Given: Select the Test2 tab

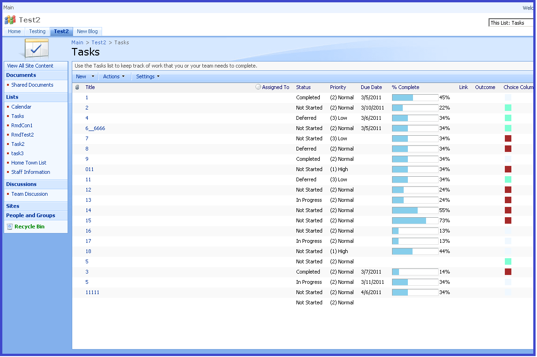Looking at the screenshot, I should pos(62,32).
